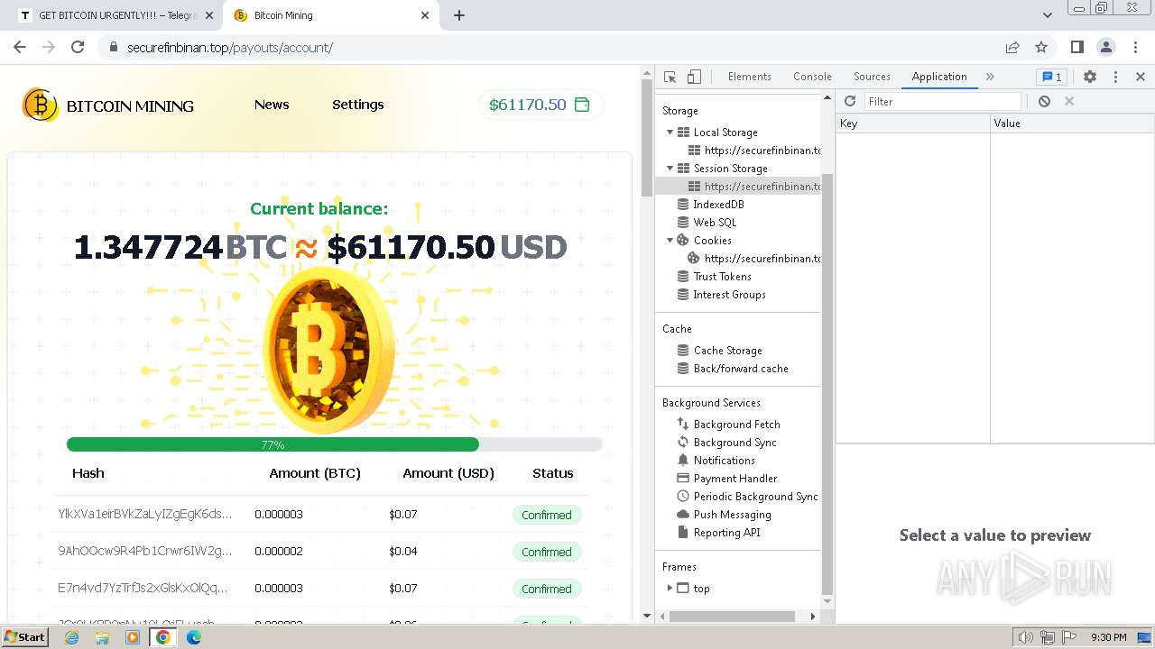Toggle the browser side panel
The width and height of the screenshot is (1155, 649).
pos(1077,47)
